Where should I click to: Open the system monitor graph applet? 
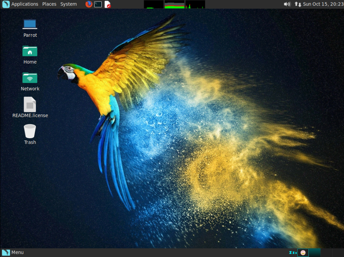[174, 4]
